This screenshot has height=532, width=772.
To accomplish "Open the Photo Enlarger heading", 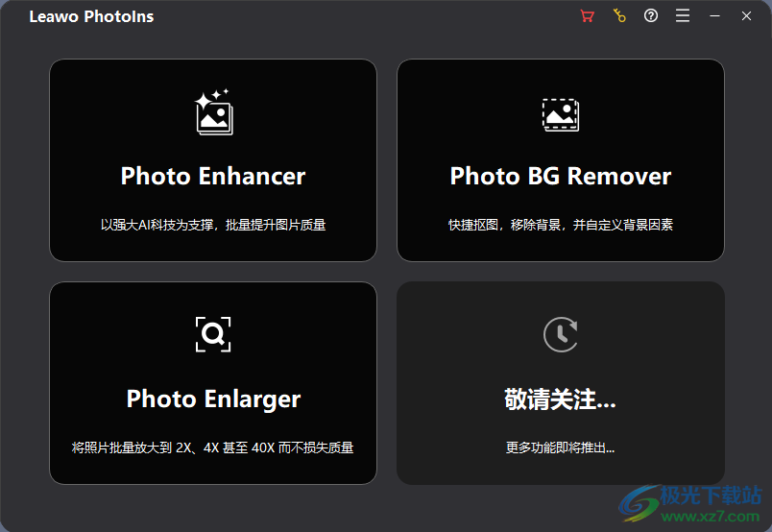I will pos(213,399).
